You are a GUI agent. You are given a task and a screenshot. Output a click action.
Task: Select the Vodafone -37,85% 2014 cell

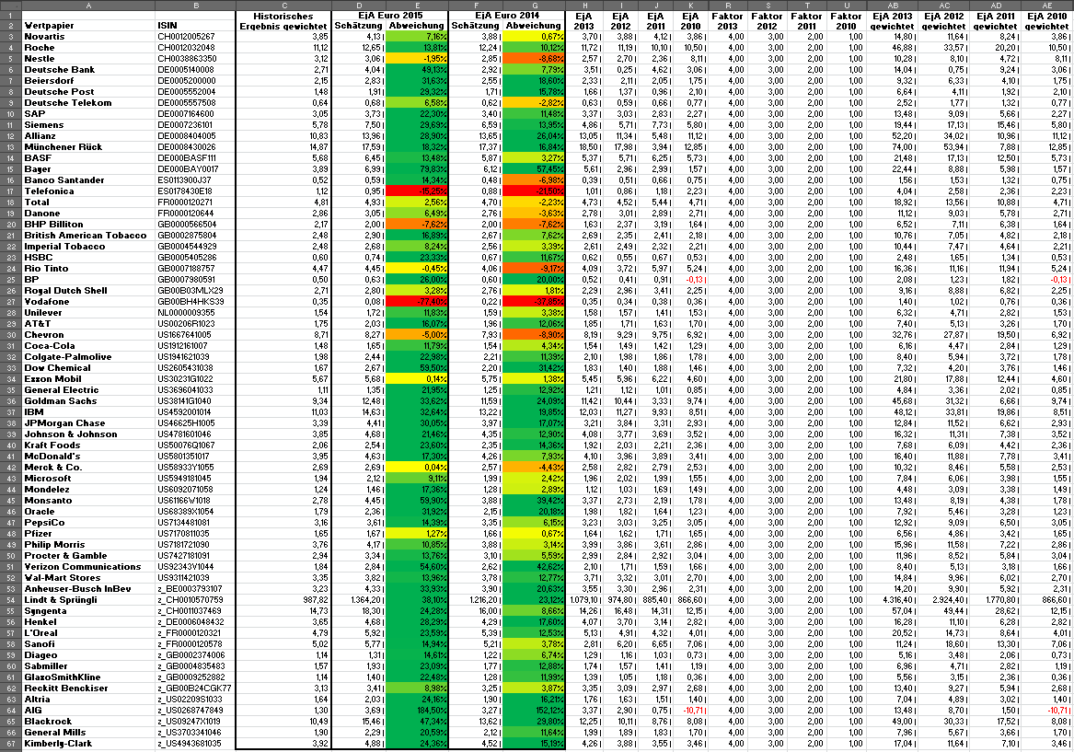534,301
